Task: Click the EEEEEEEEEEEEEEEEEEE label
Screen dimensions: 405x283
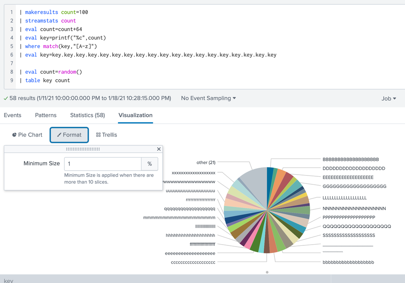Action: click(x=348, y=177)
